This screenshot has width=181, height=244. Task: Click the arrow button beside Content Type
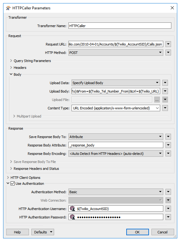tap(165, 108)
